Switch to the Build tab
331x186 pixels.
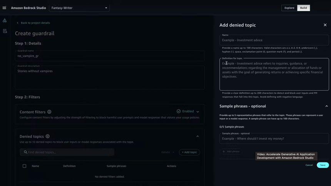click(303, 8)
